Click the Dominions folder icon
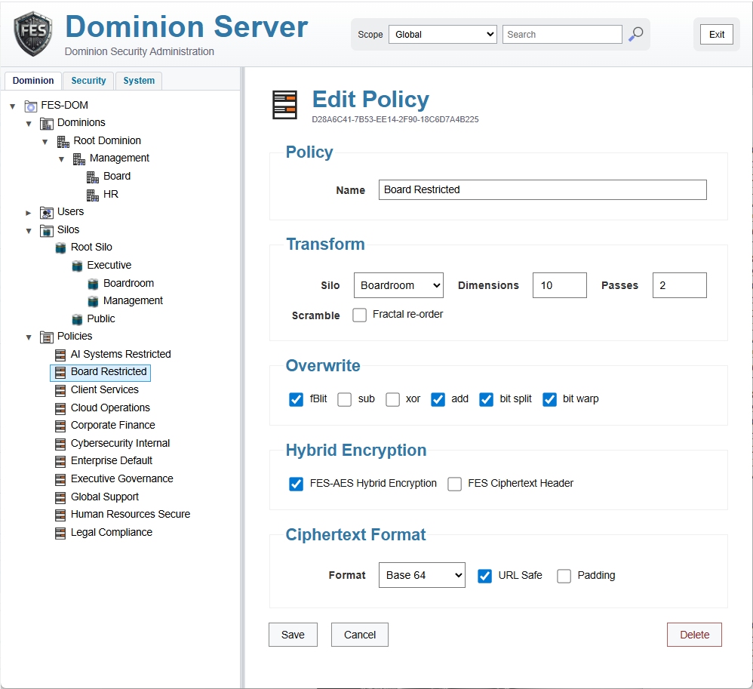The width and height of the screenshot is (753, 689). (x=47, y=124)
